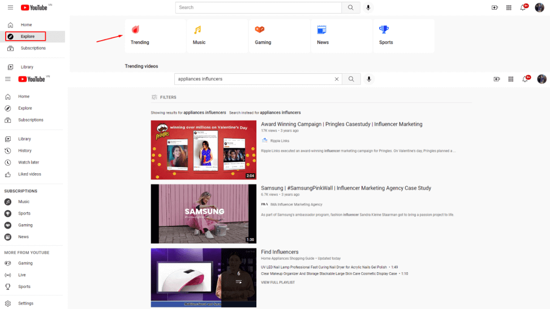The width and height of the screenshot is (550, 309).
Task: Click the microphone next to the 'appliances influncers' query
Action: click(369, 79)
